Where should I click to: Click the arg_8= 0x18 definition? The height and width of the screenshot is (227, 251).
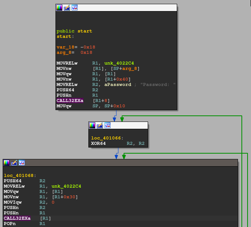click(75, 52)
